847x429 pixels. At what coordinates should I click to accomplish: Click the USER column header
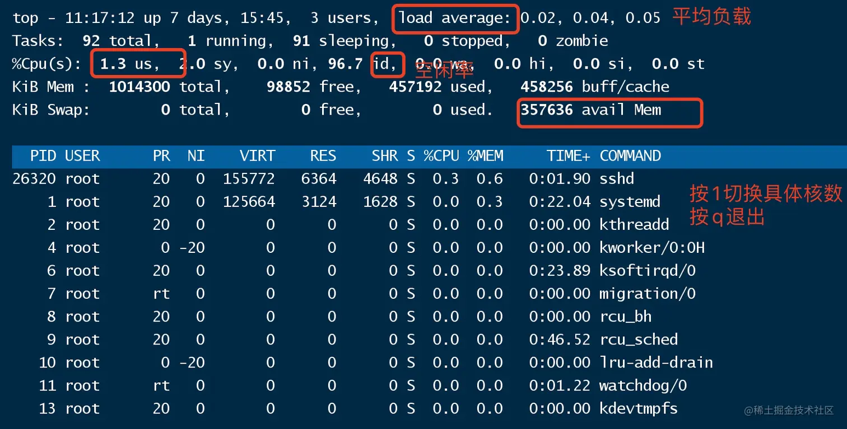click(x=82, y=156)
